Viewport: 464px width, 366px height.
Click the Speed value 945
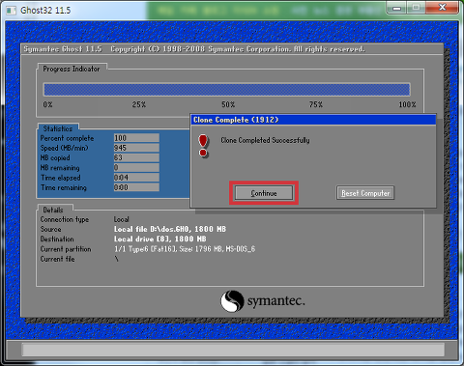tap(136, 148)
